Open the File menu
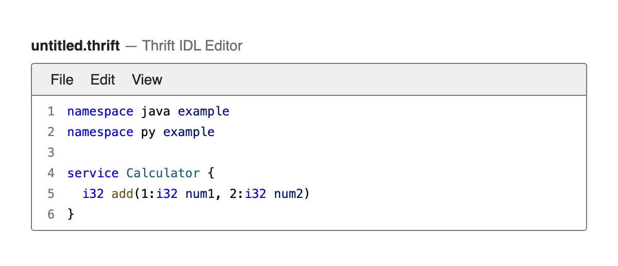The height and width of the screenshot is (266, 618). pyautogui.click(x=62, y=79)
